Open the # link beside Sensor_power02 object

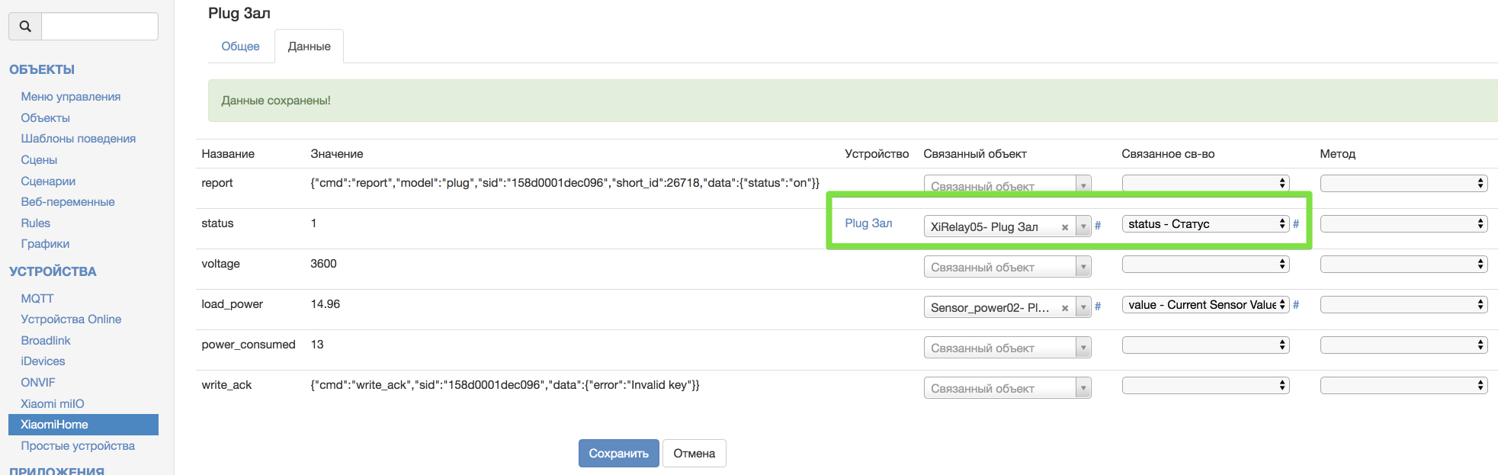(1098, 306)
